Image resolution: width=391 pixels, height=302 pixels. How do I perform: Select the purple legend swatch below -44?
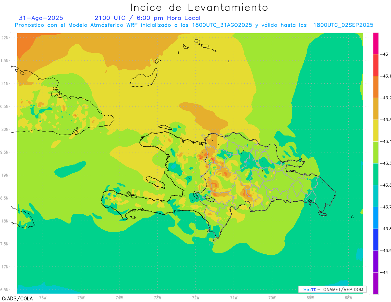coord(376,283)
